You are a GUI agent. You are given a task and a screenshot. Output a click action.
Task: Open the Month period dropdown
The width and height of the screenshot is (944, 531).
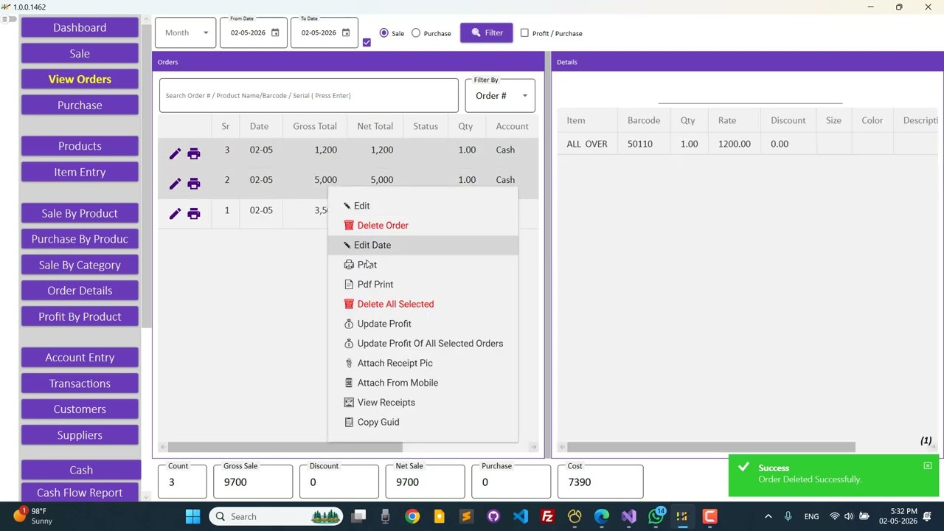point(186,32)
